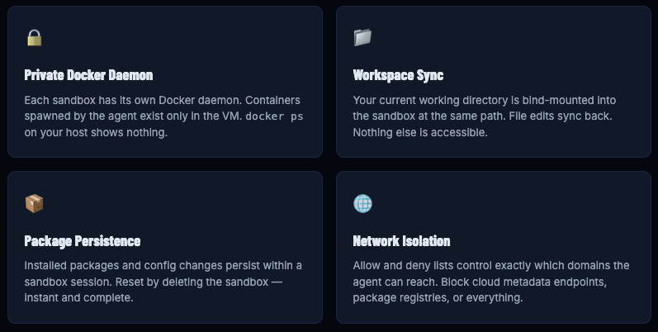Image resolution: width=658 pixels, height=332 pixels.
Task: Select the Private Docker Daemon heading
Action: tap(88, 75)
